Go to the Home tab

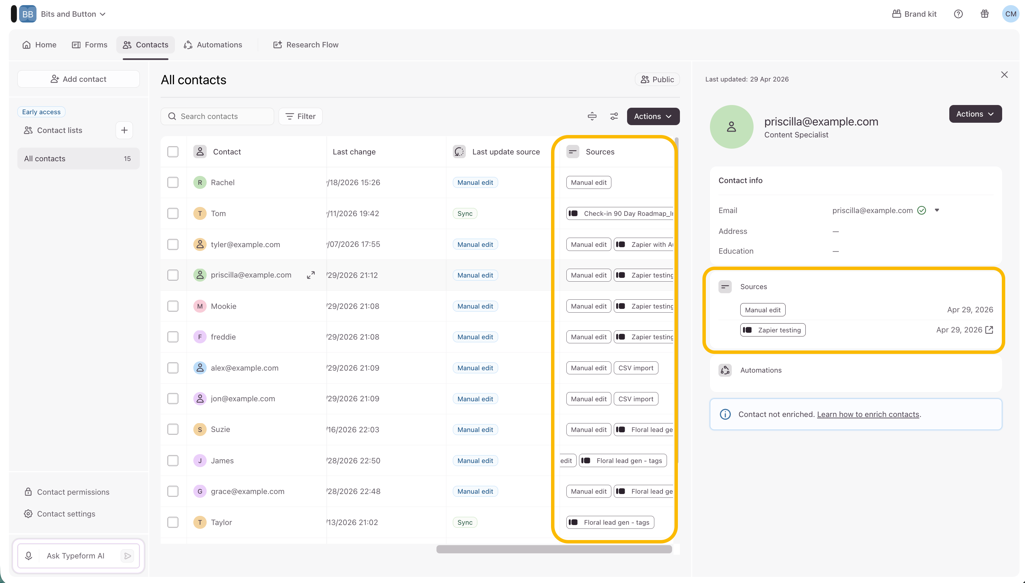(x=39, y=45)
